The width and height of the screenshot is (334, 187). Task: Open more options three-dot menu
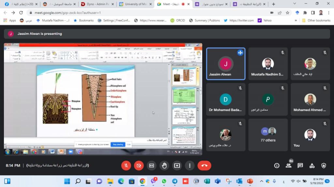coord(190,166)
